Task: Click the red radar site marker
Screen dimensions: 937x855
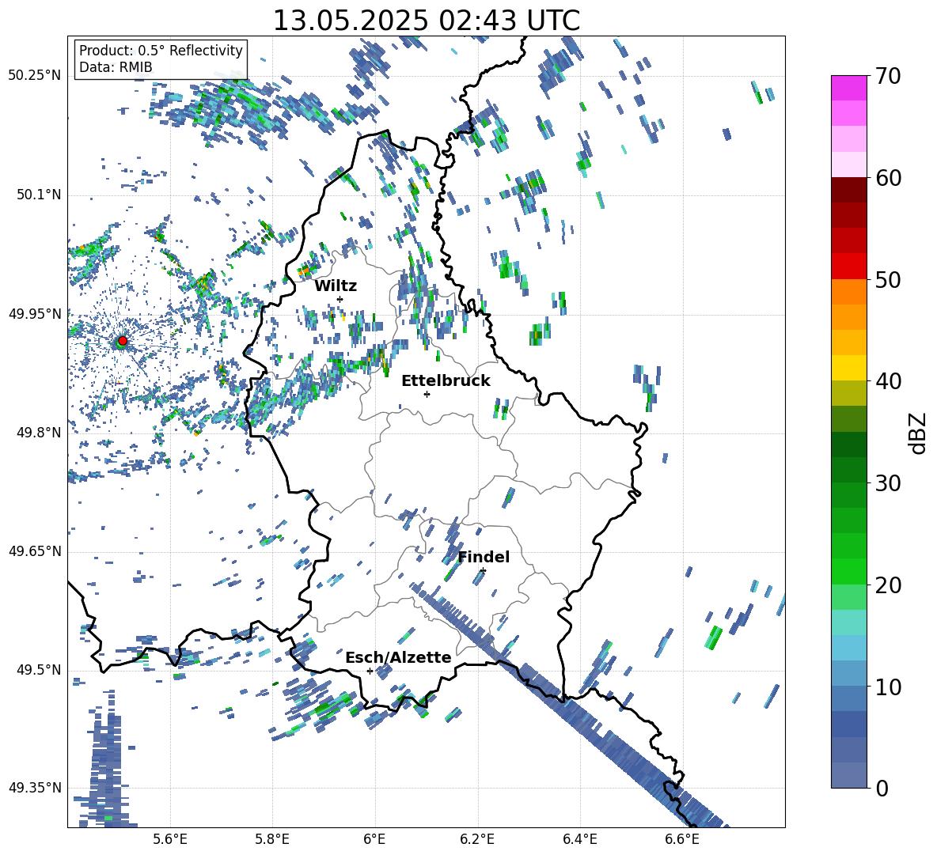Action: click(123, 341)
